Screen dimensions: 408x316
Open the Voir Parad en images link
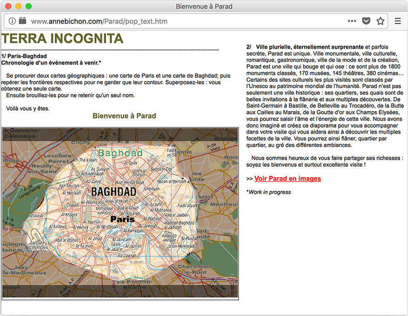tap(287, 179)
